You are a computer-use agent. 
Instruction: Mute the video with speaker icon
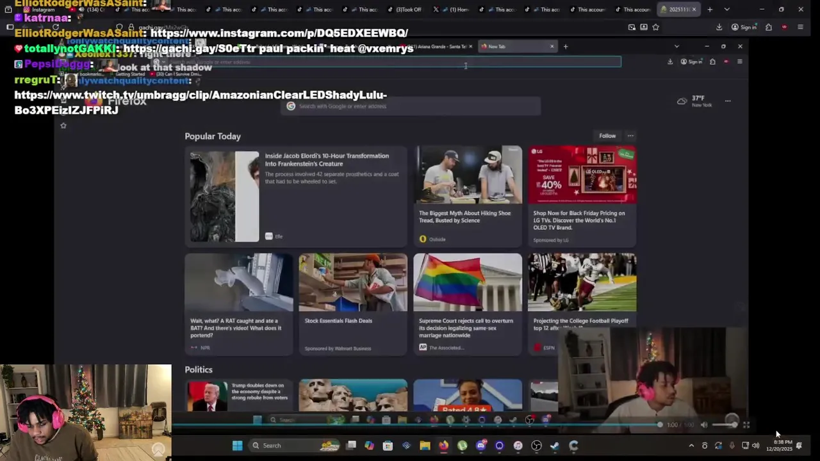tap(704, 425)
